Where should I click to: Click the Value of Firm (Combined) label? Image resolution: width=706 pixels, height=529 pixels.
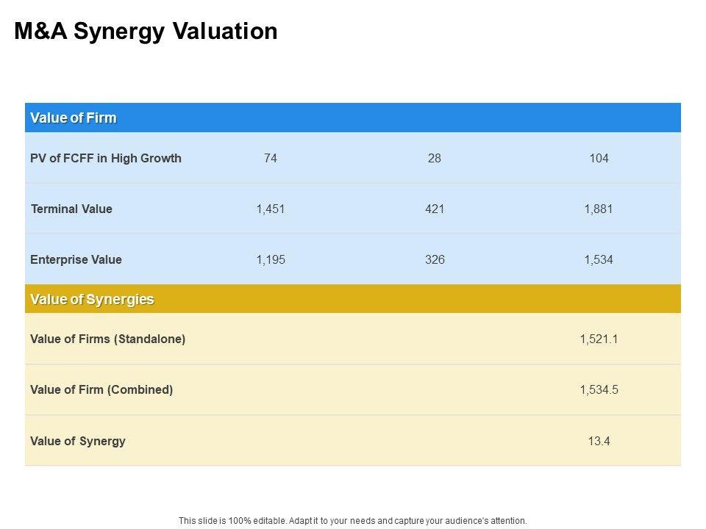pyautogui.click(x=101, y=390)
